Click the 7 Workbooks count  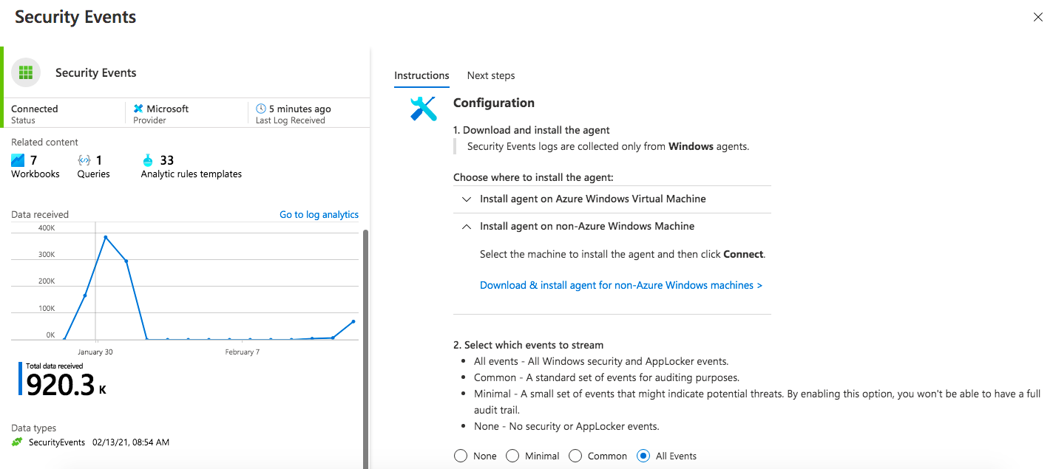[33, 160]
